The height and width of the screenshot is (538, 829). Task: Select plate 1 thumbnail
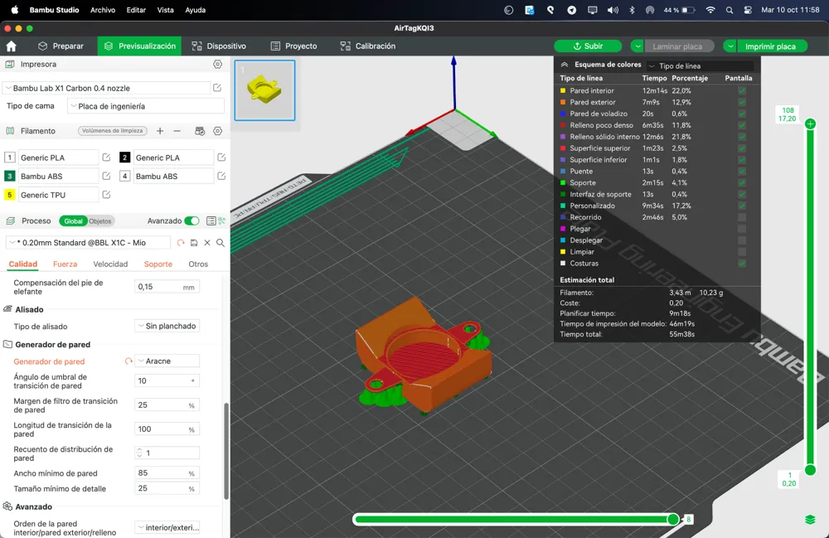[265, 90]
